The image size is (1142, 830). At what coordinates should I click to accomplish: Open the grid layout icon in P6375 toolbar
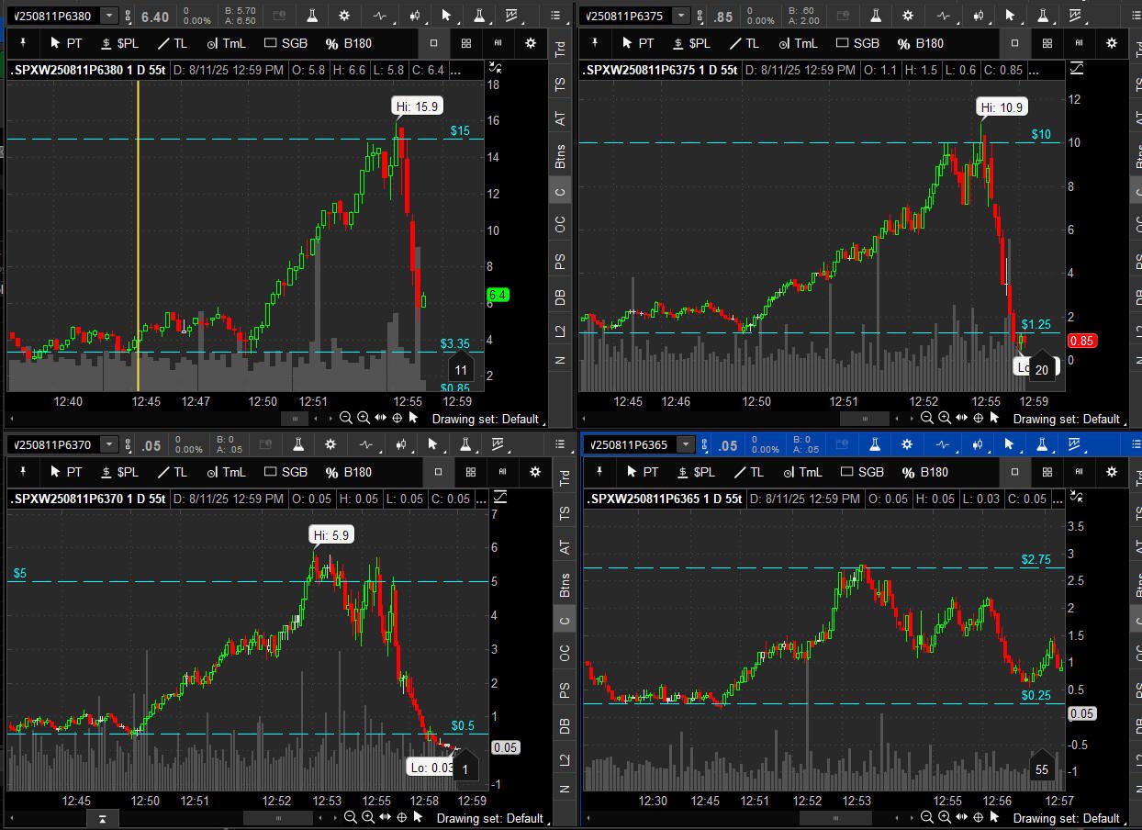click(x=1047, y=43)
